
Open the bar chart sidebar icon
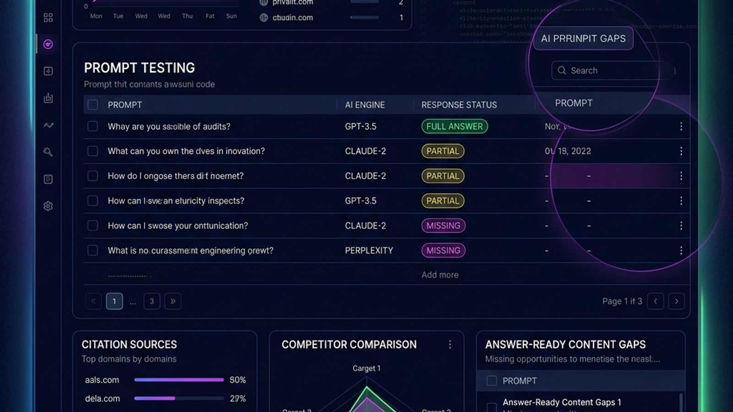point(48,98)
